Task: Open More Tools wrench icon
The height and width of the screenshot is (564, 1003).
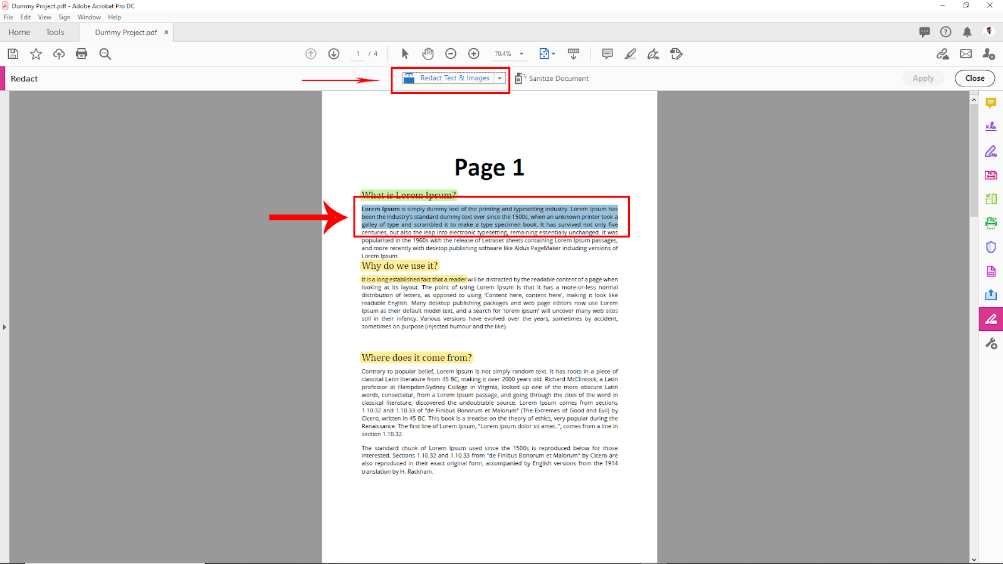Action: pos(991,343)
